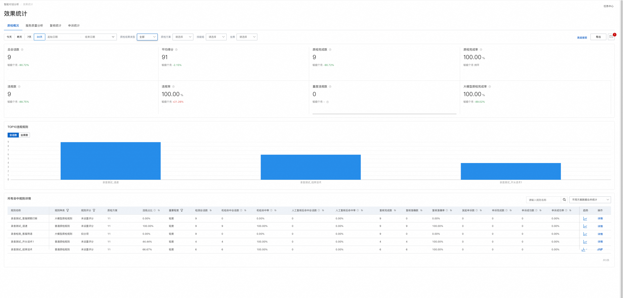623x298 pixels.
Task: Click the help icon next to 质检完成率
Action: pos(481,50)
